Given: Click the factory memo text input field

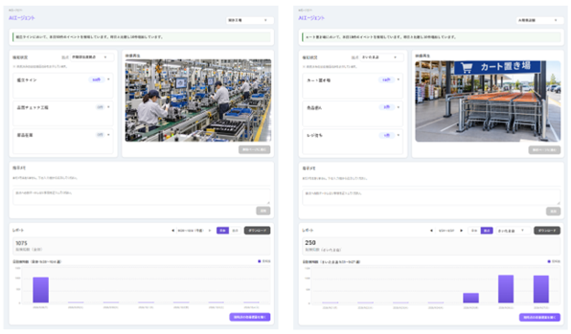Looking at the screenshot, I should tap(141, 197).
